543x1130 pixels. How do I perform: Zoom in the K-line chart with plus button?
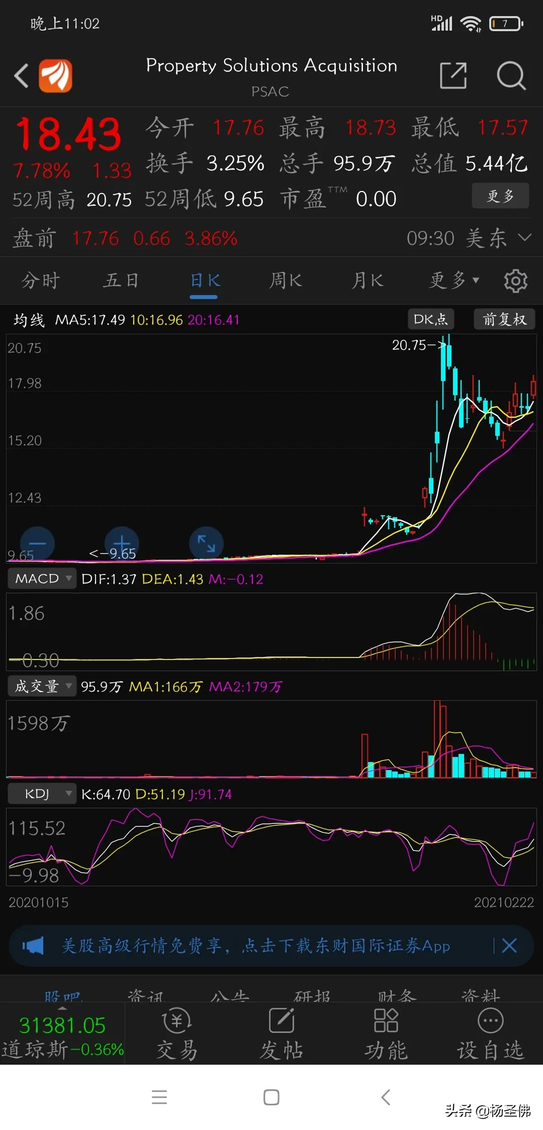[122, 543]
